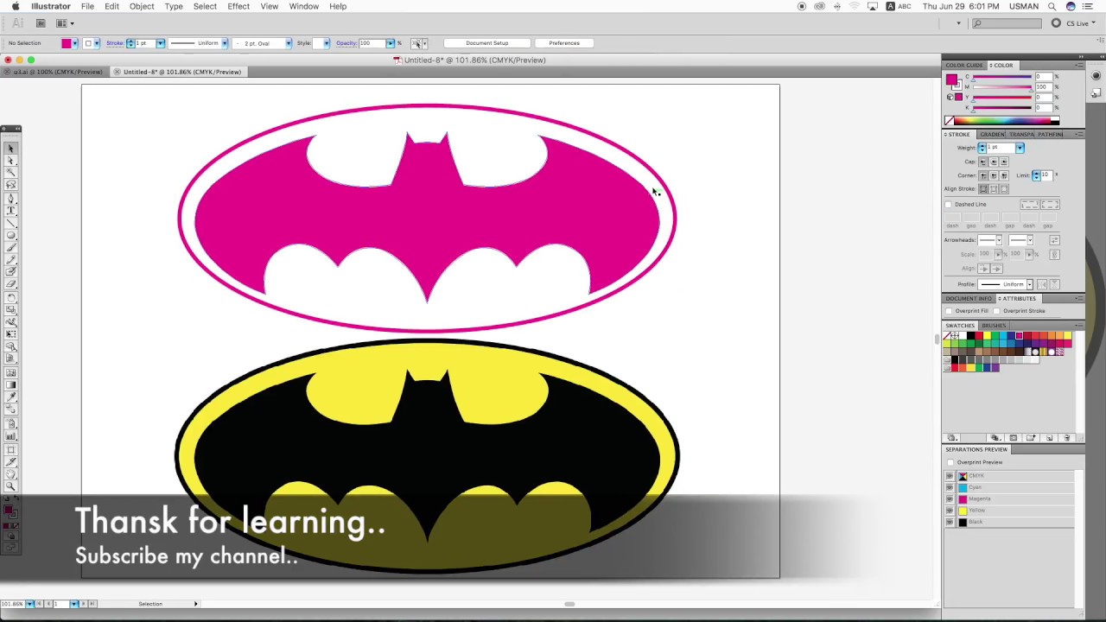
Task: Switch to the Gradient tab
Action: [992, 135]
